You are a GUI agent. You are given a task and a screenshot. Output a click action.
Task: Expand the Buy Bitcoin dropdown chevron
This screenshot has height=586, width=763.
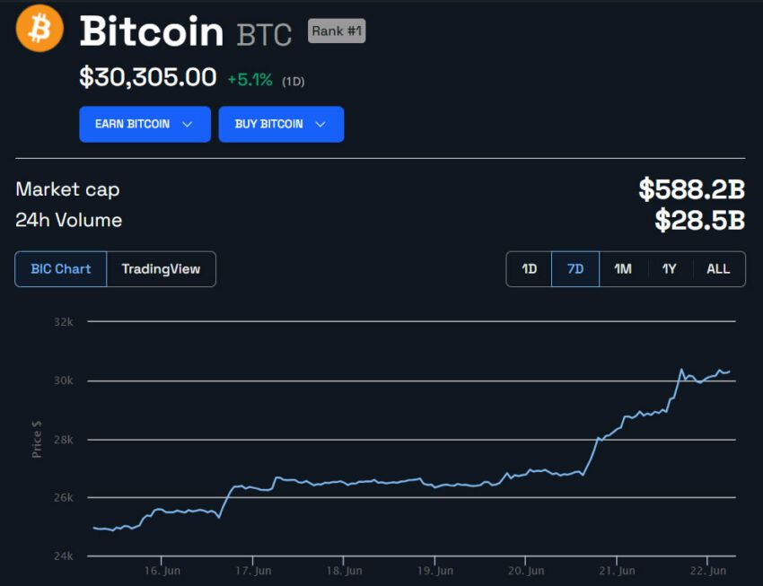(x=320, y=125)
